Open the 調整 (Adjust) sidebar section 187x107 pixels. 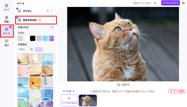(x=7, y=19)
